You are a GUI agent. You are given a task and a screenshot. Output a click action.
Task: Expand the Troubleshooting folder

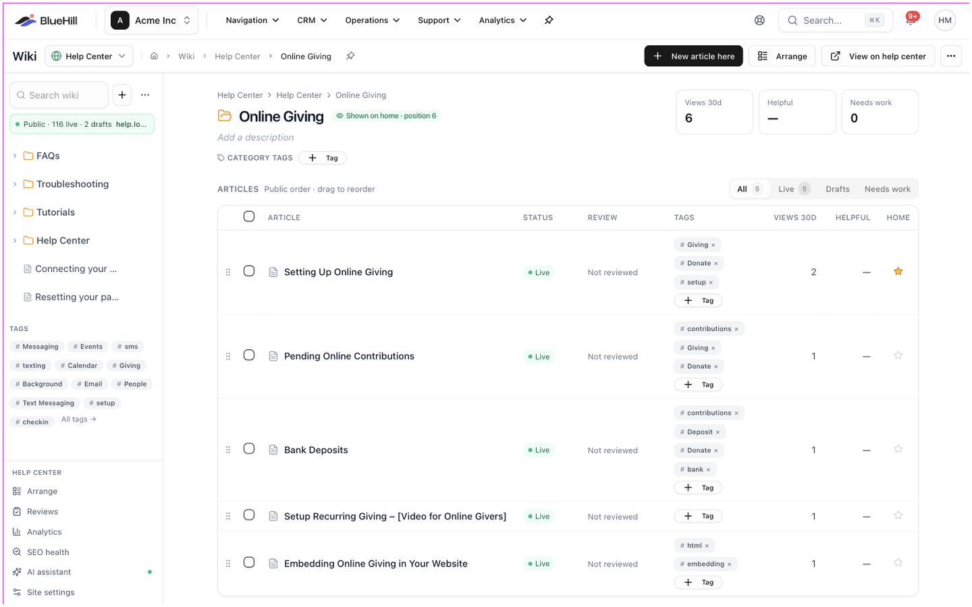tap(15, 184)
